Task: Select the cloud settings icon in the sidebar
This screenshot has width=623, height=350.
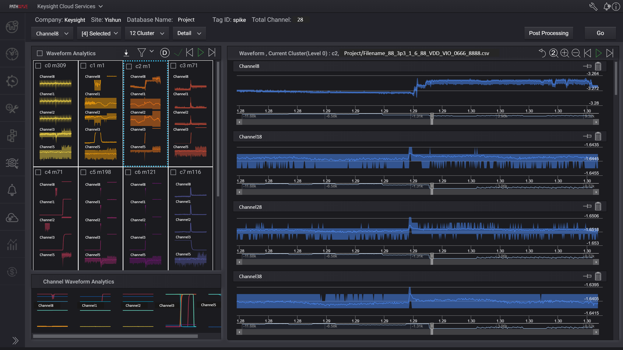Action: coord(12,217)
